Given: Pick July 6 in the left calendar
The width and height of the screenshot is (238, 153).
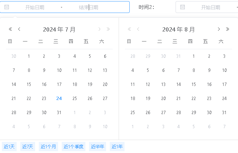Looking at the screenshot, I should 105,56.
